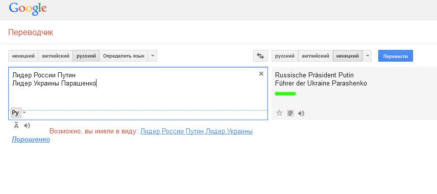Listen to the German translation audio
Viewport: 437px width, 194px height.
coord(301,113)
